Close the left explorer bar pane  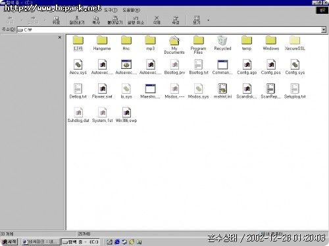(x=60, y=37)
